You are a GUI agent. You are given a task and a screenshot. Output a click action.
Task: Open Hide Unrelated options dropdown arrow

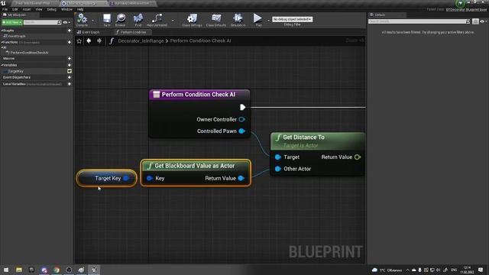pos(173,21)
